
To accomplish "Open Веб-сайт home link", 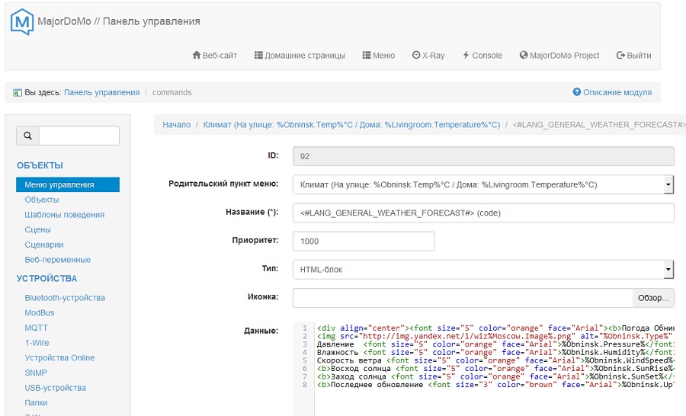I will 215,56.
